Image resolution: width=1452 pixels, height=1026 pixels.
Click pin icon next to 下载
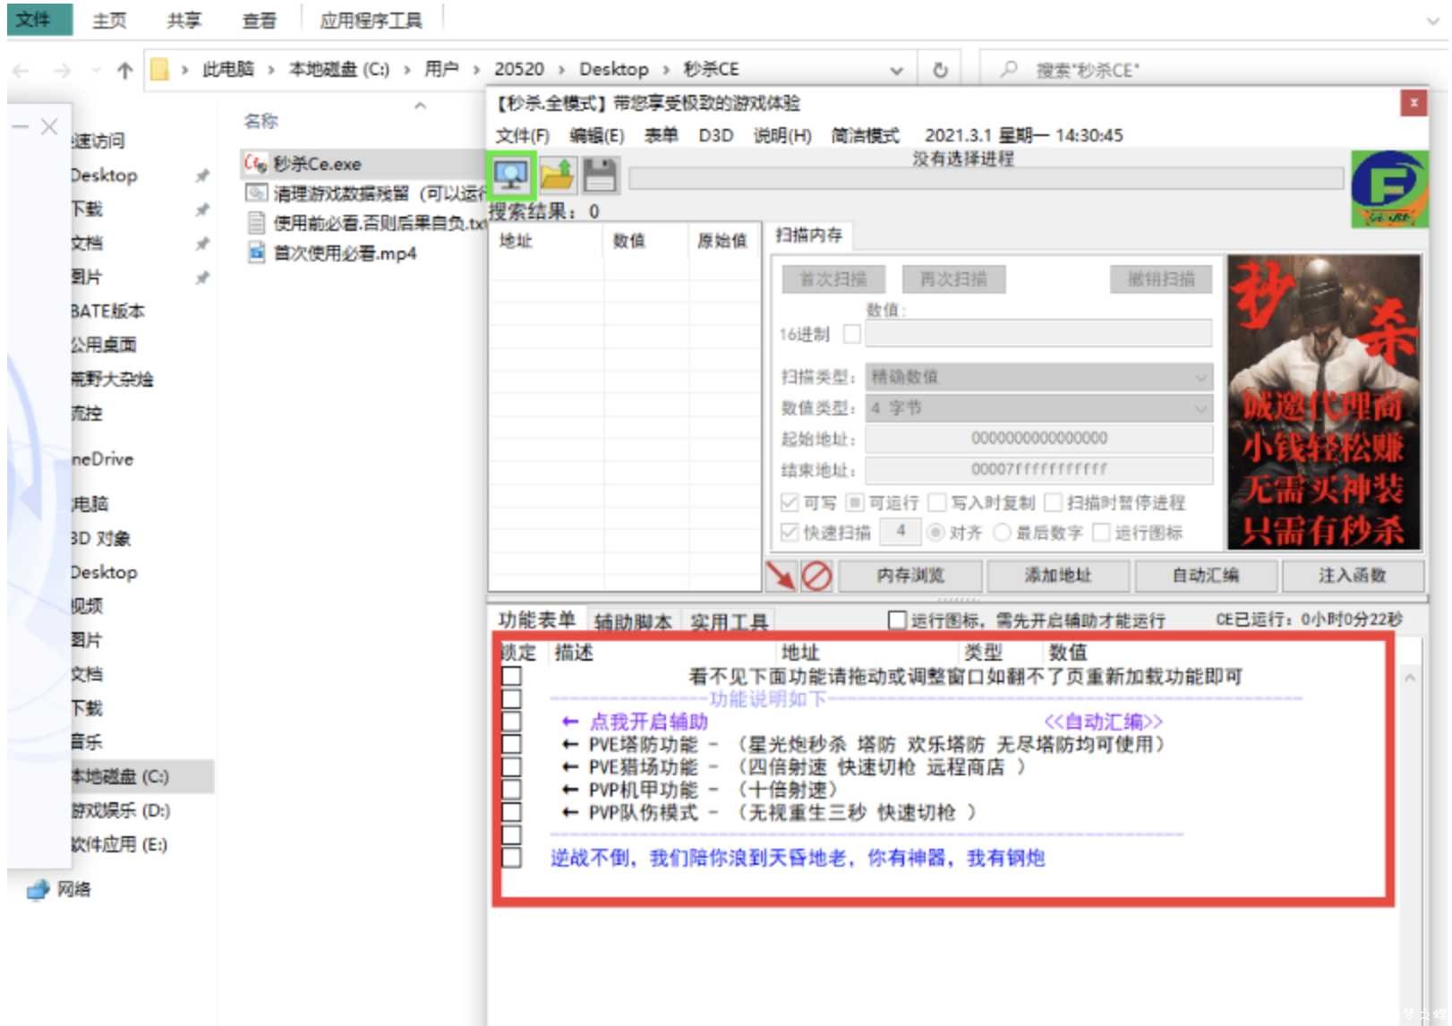coord(202,209)
